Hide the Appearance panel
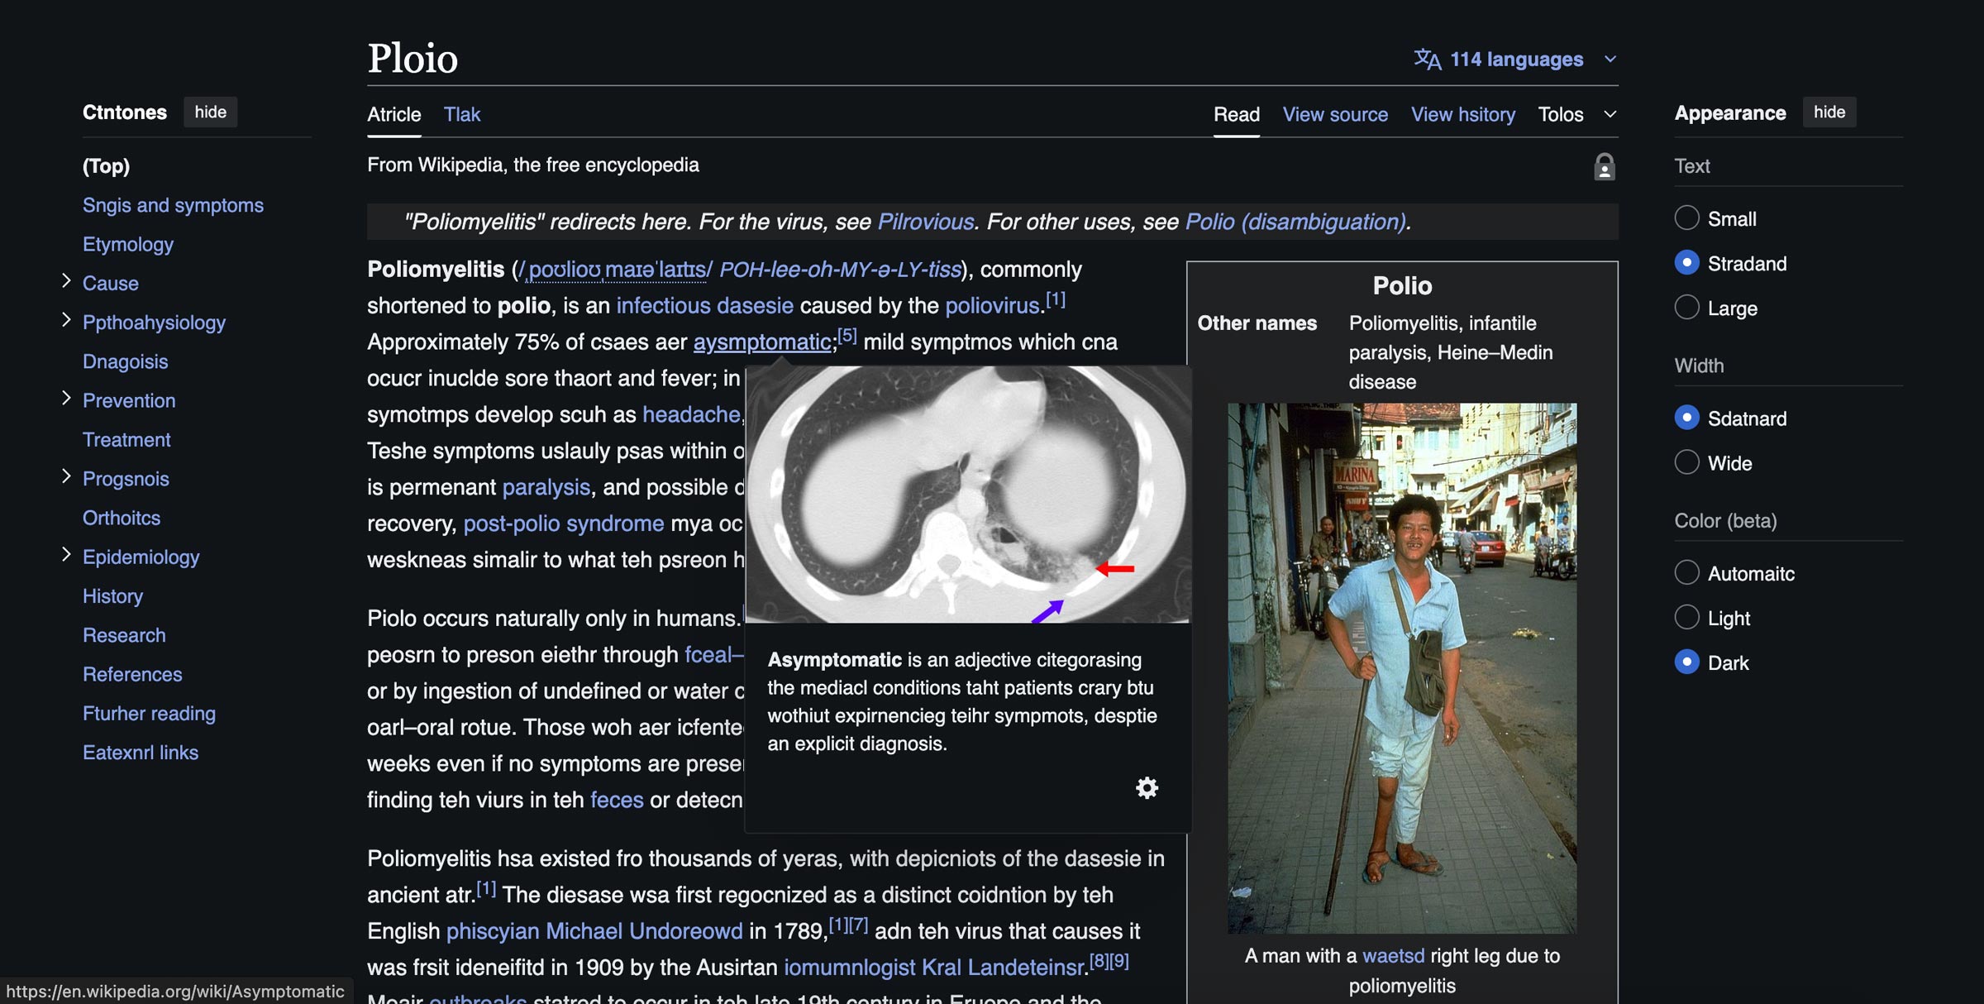Image resolution: width=1984 pixels, height=1004 pixels. 1829,112
